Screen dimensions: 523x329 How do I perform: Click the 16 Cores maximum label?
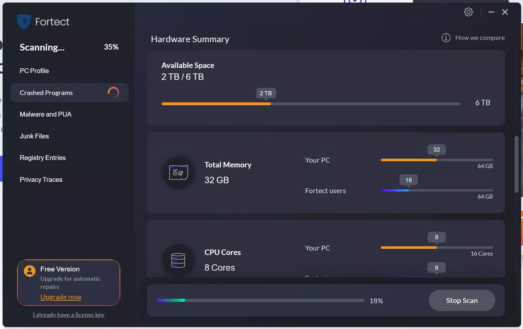tap(482, 254)
